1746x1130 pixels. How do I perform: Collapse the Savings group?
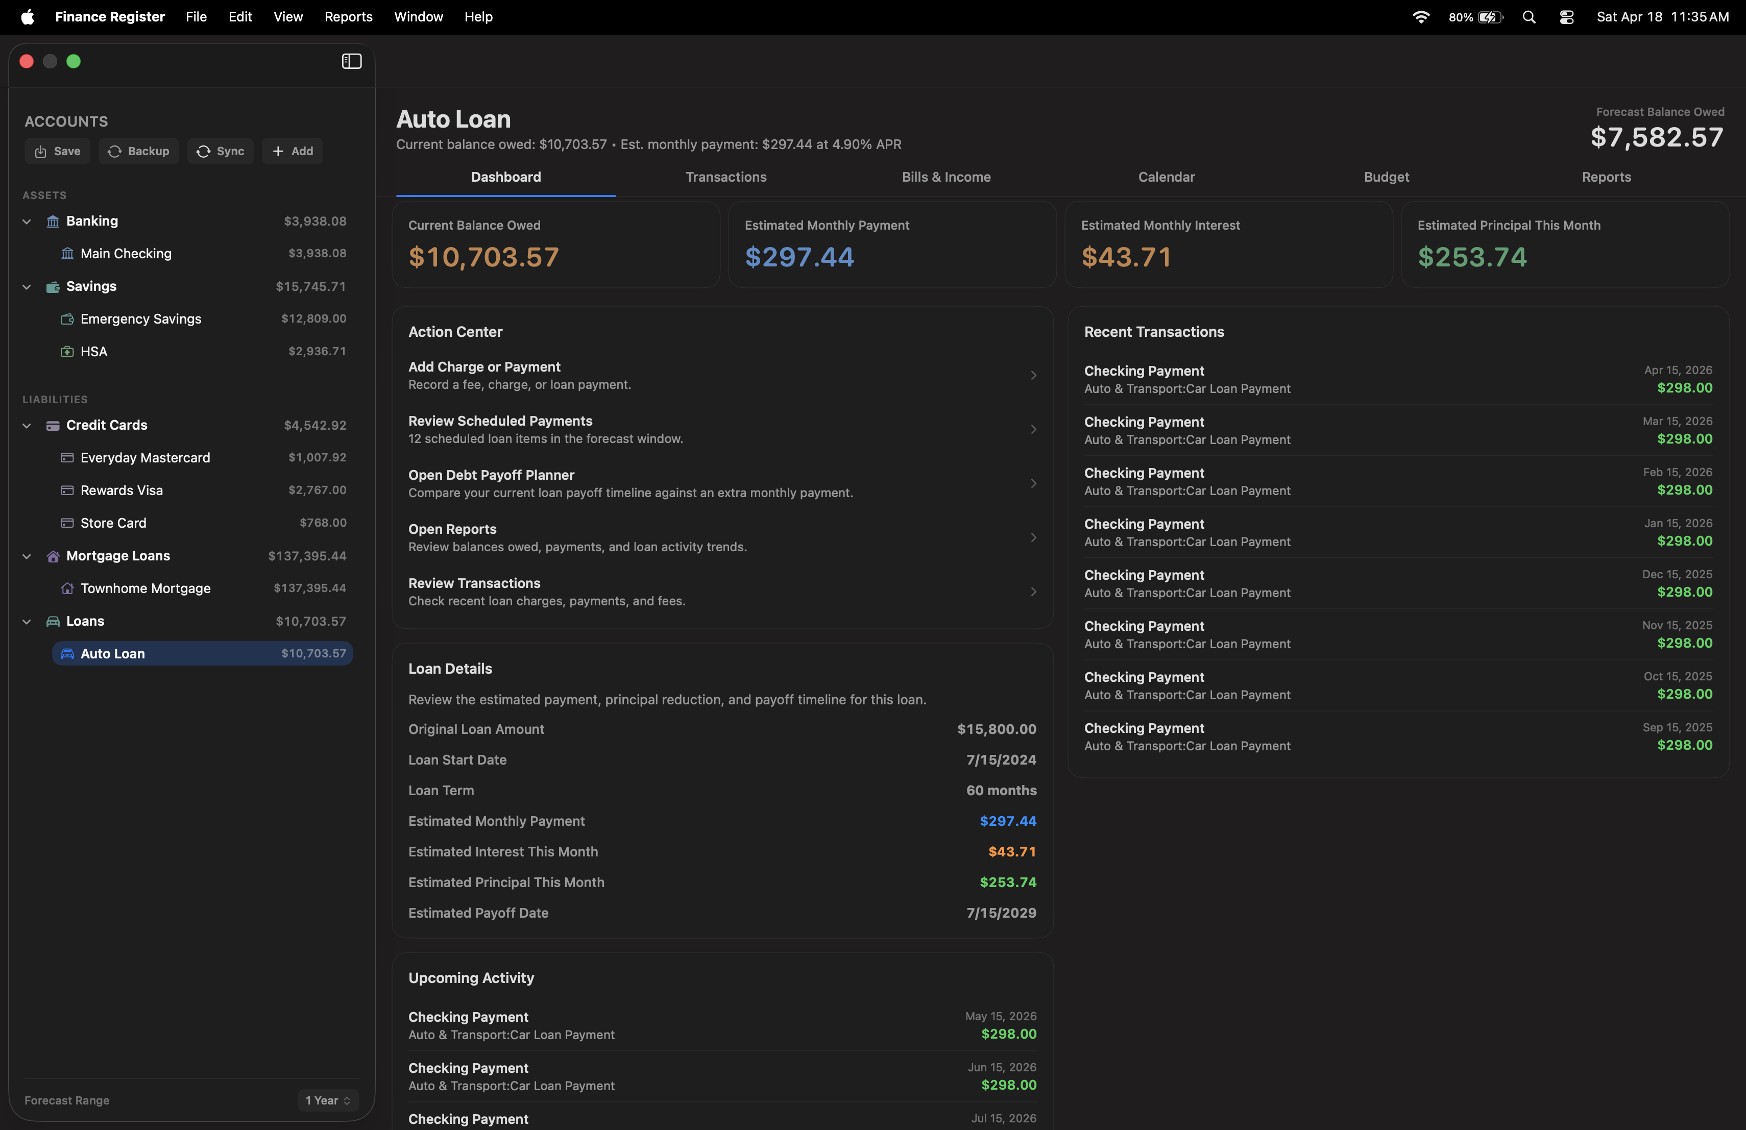coord(27,287)
